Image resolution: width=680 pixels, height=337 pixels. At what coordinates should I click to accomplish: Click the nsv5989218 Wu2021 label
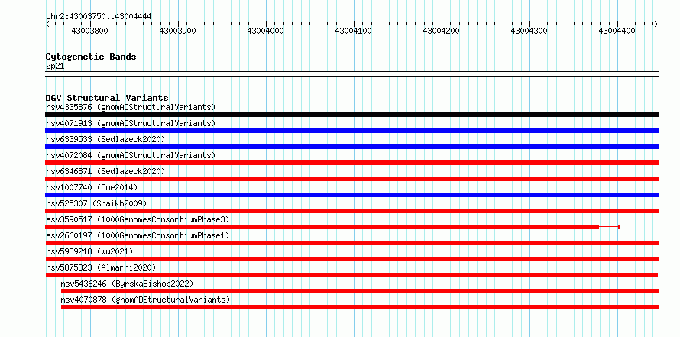(89, 251)
